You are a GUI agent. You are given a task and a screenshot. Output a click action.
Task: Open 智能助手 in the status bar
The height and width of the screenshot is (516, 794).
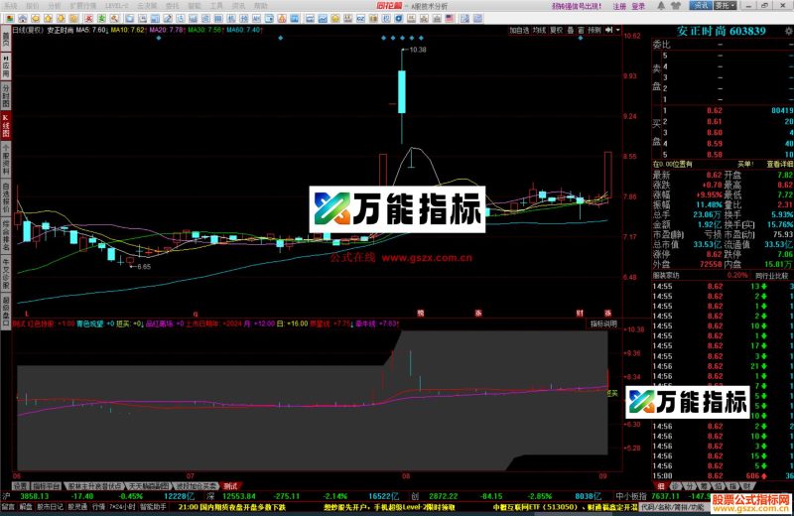click(x=153, y=506)
